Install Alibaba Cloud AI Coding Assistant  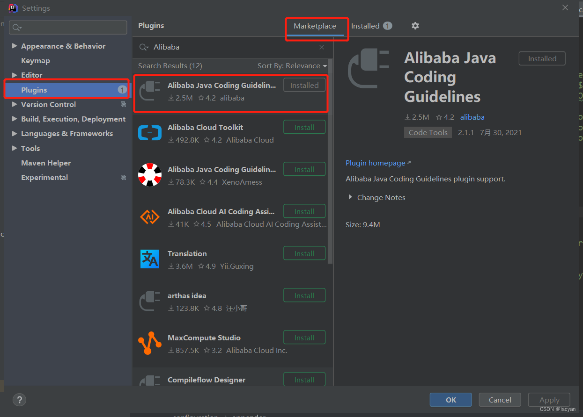pyautogui.click(x=304, y=211)
